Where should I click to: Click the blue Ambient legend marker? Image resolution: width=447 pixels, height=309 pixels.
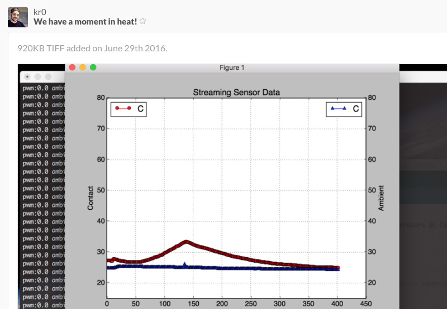339,108
